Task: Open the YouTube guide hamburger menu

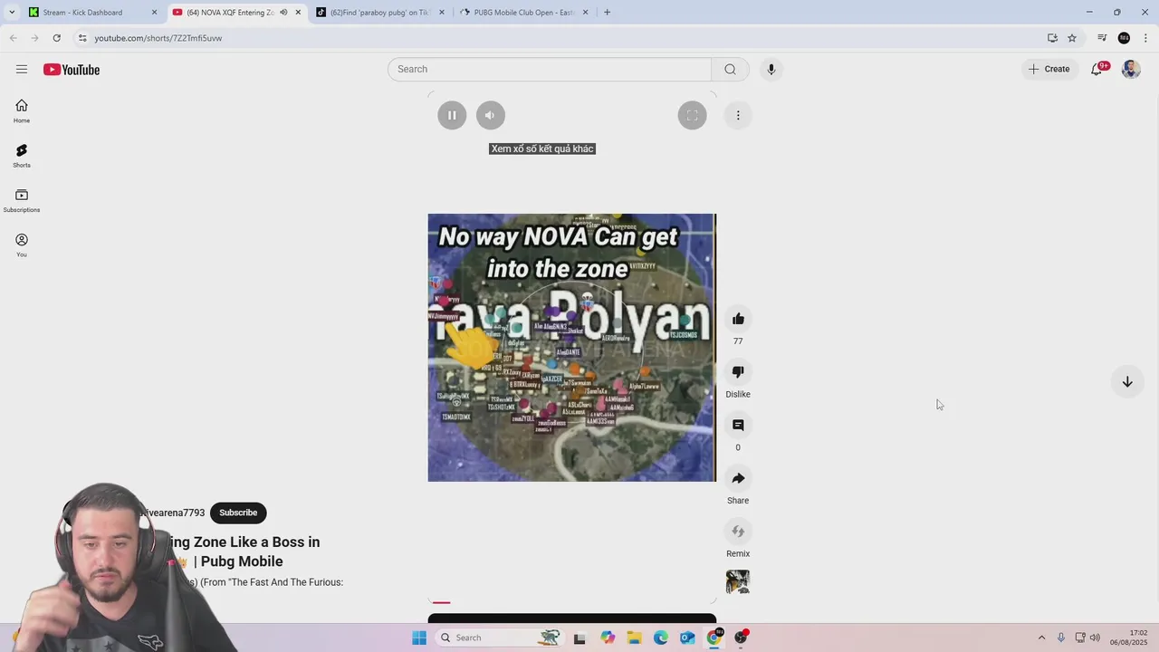Action: pyautogui.click(x=22, y=69)
